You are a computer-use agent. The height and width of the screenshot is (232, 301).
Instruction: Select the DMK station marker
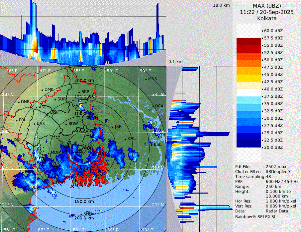43,90
